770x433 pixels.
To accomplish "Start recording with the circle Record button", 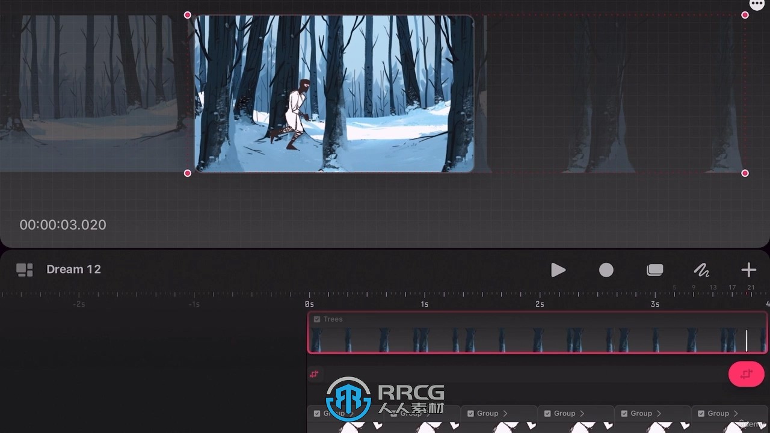I will point(606,270).
